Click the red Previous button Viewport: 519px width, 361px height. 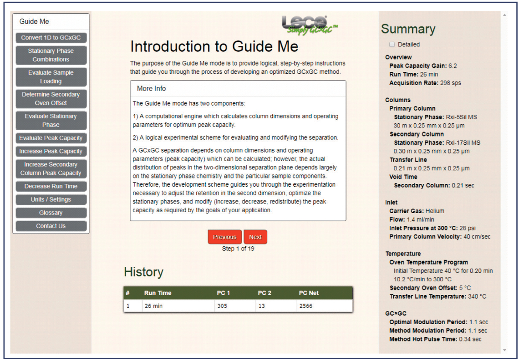pos(225,237)
